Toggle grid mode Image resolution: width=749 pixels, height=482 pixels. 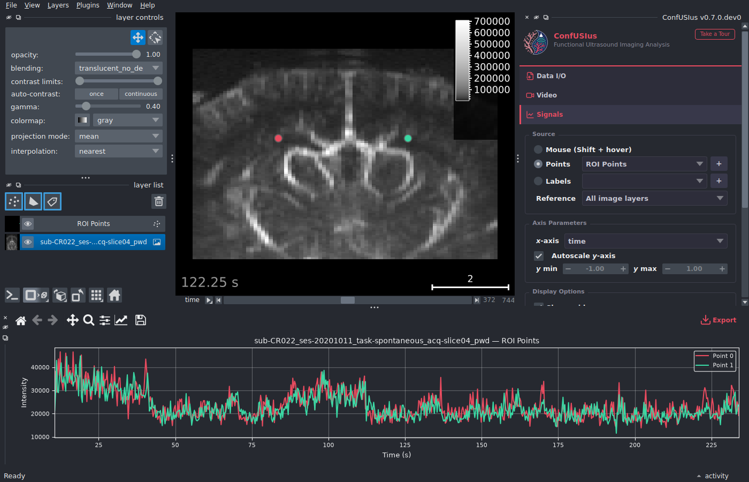click(96, 295)
